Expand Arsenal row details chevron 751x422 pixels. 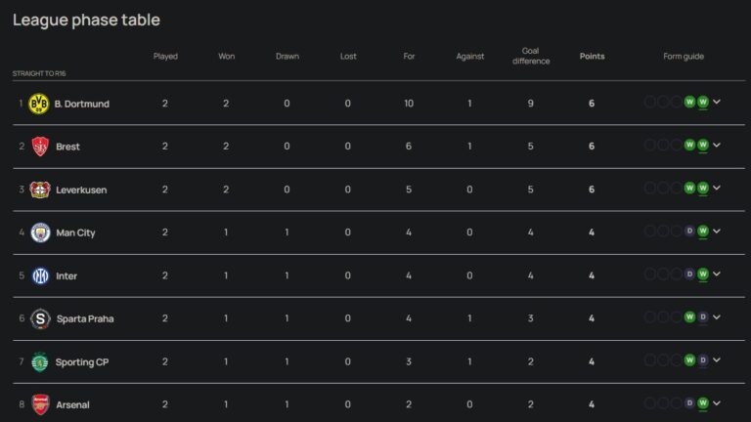717,403
